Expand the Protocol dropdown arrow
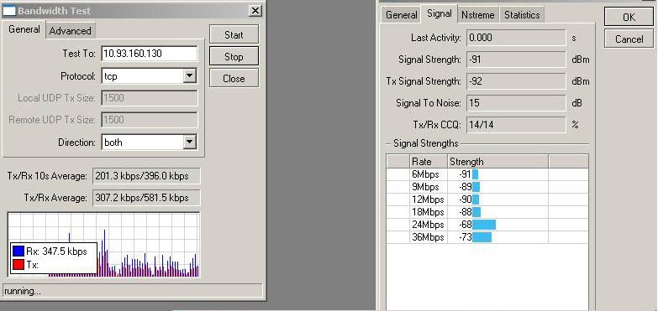The width and height of the screenshot is (658, 311). [190, 75]
